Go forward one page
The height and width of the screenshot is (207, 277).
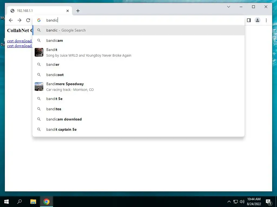(x=19, y=20)
